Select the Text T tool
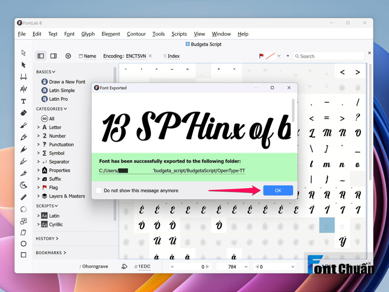This screenshot has height=292, width=389. [24, 101]
